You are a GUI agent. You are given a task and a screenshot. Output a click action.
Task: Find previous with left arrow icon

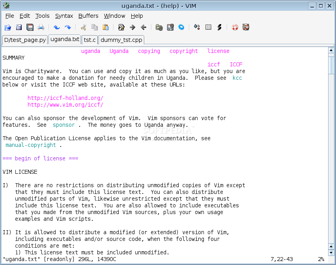[144, 27]
